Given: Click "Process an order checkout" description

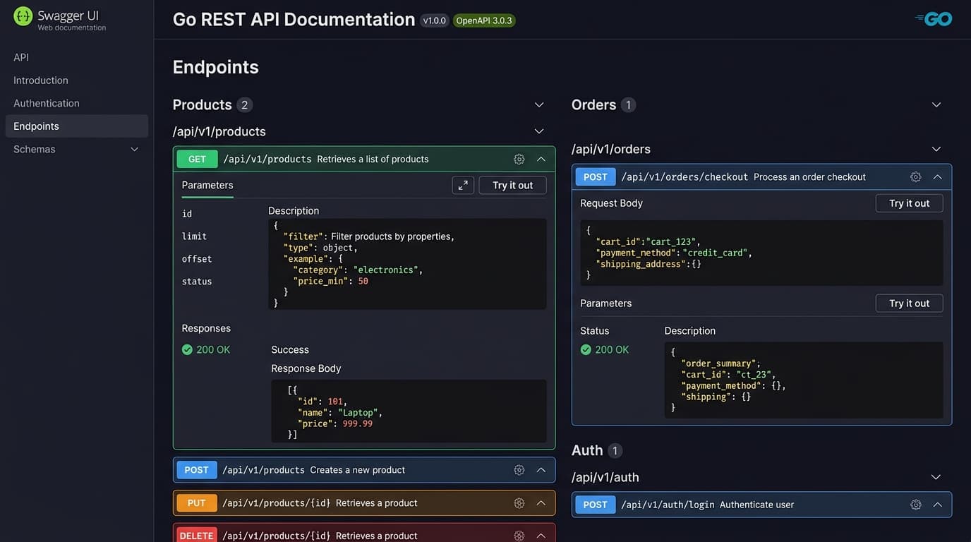Looking at the screenshot, I should point(810,177).
